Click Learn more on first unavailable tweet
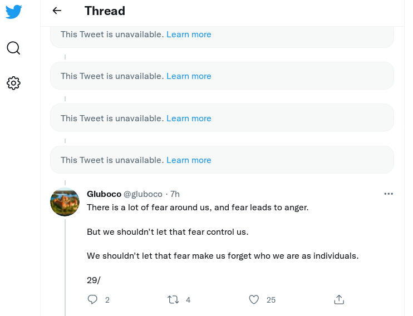 tap(189, 34)
